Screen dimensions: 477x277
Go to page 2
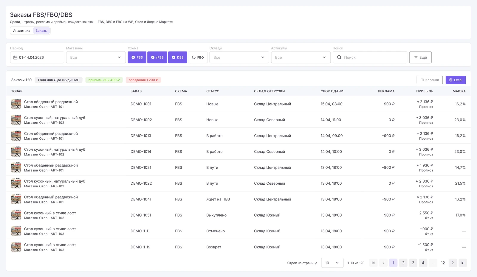[x=403, y=263]
